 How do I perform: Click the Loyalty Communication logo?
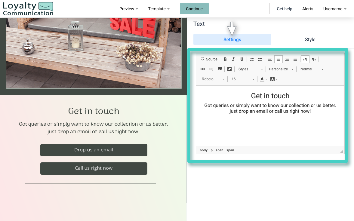point(28,9)
